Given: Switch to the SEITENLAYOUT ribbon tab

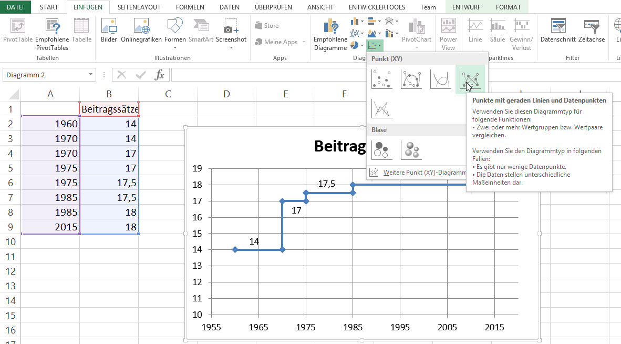Looking at the screenshot, I should click(139, 7).
